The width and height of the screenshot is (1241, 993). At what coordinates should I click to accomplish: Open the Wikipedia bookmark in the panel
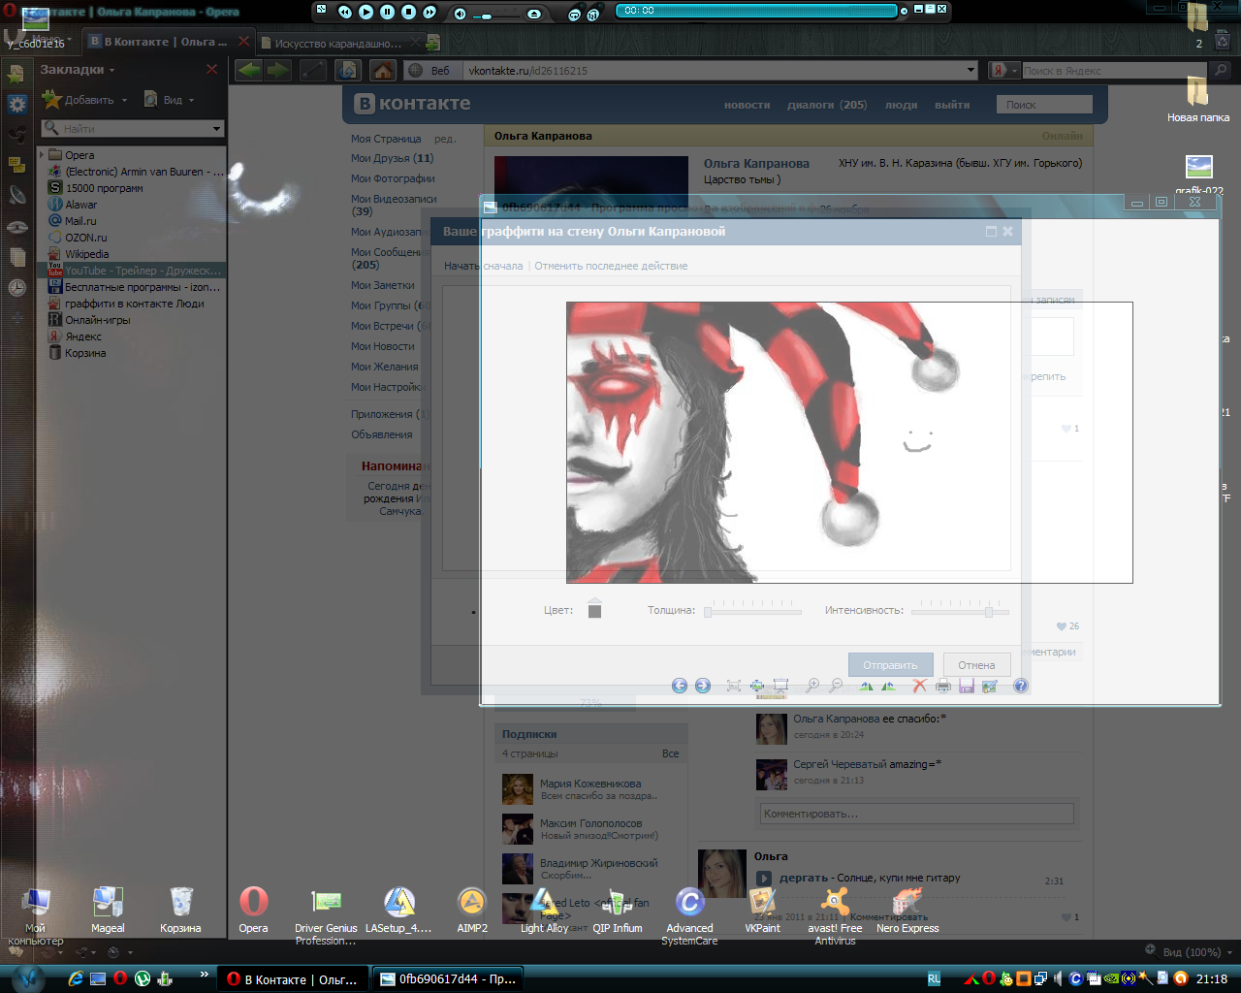tap(87, 254)
